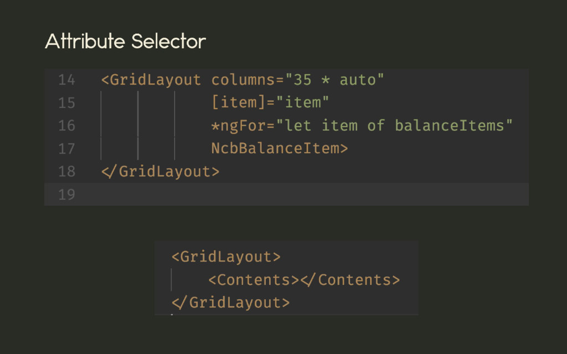The width and height of the screenshot is (567, 354).
Task: Click balanceItems in the ngFor expression
Action: [x=450, y=126]
